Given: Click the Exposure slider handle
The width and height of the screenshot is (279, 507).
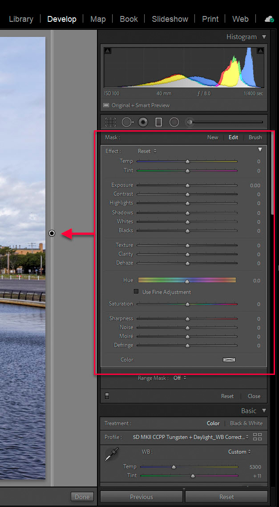Looking at the screenshot, I should click(x=187, y=185).
